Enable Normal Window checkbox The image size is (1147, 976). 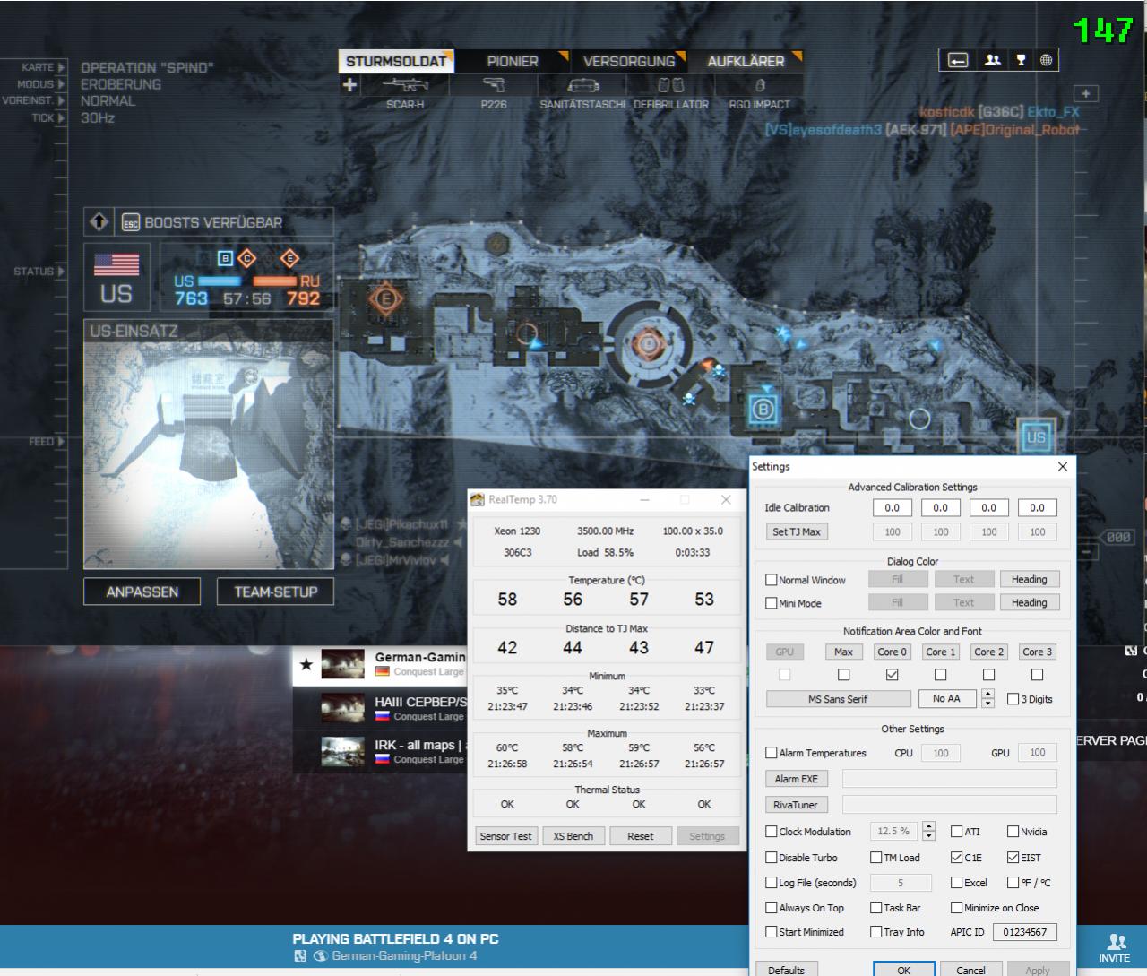tap(772, 580)
